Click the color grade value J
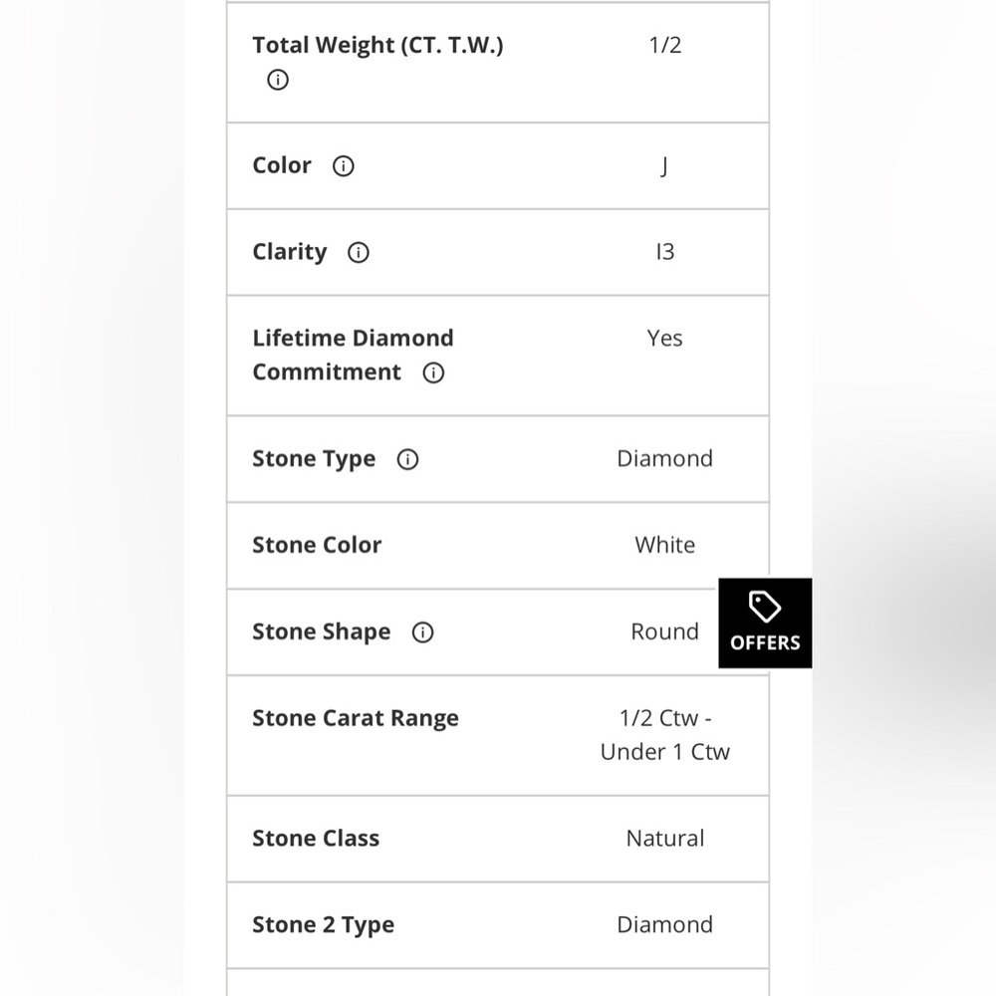 pyautogui.click(x=664, y=166)
